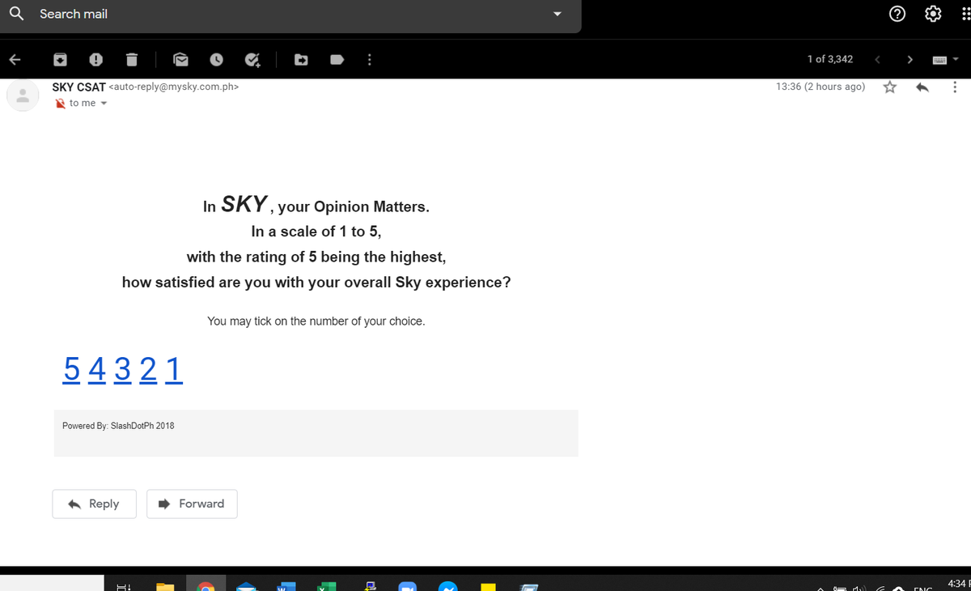The height and width of the screenshot is (591, 971).
Task: Rate your experience 1
Action: pos(173,369)
